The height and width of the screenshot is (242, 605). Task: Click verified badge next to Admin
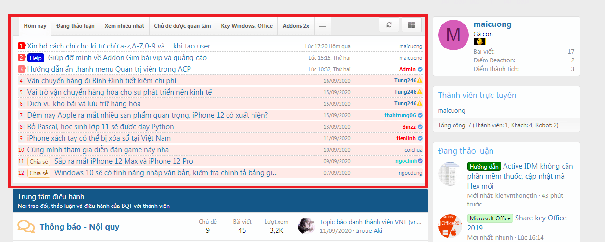click(420, 69)
